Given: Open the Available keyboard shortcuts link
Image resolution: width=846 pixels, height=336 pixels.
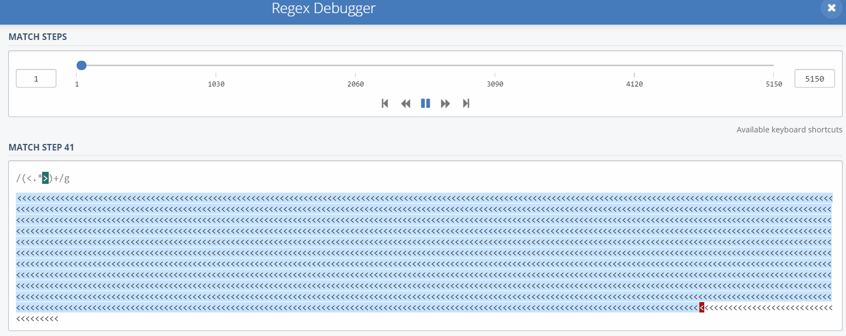Looking at the screenshot, I should pos(789,130).
